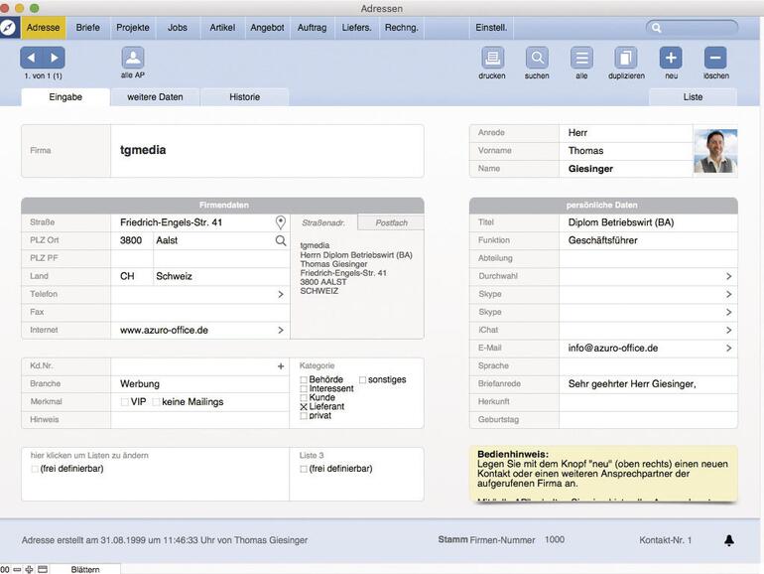
Task: Open the Adresse module tab
Action: pyautogui.click(x=43, y=28)
